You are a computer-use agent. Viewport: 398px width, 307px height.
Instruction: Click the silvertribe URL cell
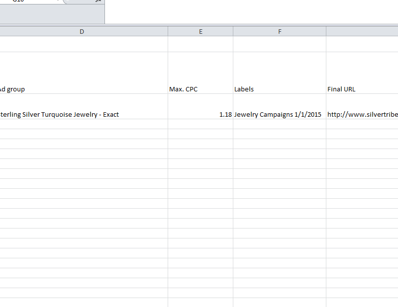click(358, 114)
